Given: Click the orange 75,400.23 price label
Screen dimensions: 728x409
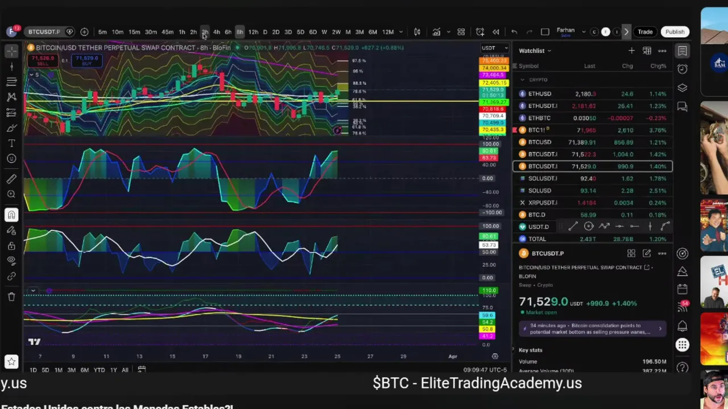Looking at the screenshot, I should click(494, 61).
